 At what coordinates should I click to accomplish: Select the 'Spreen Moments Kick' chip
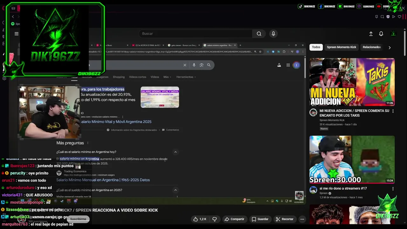point(341,47)
